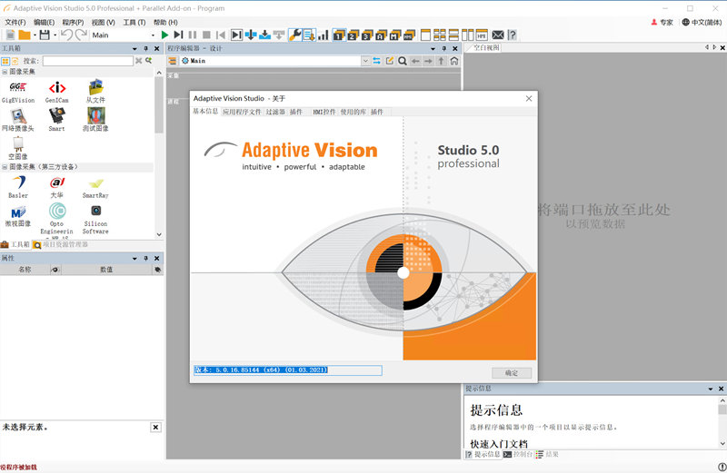Select the GigEVision image acquisition tool
The width and height of the screenshot is (727, 473).
point(18,92)
